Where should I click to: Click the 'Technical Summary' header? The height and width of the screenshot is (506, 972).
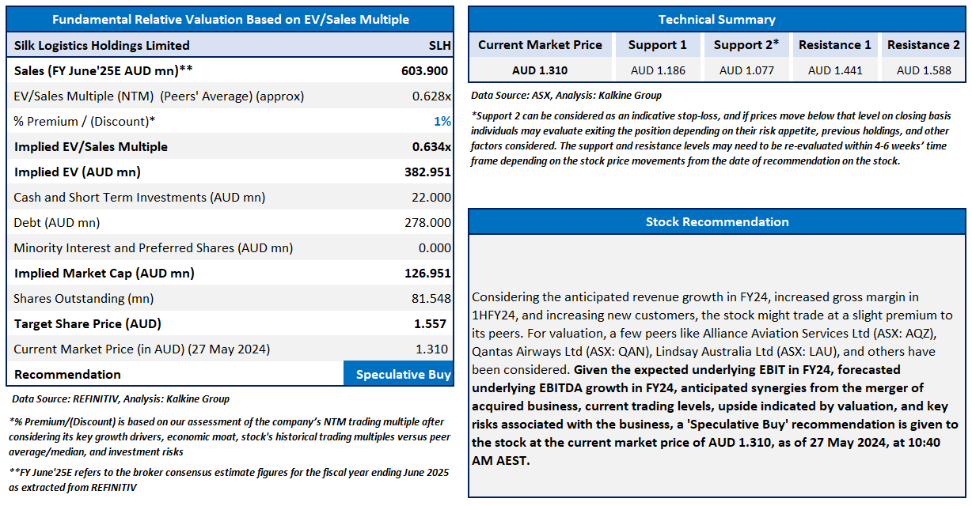[717, 19]
